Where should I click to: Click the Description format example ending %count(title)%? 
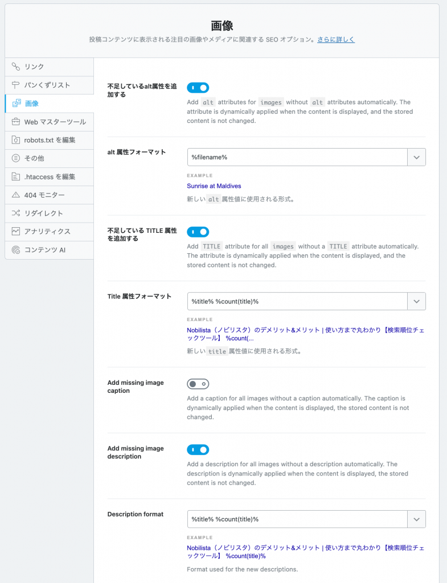[x=305, y=552]
